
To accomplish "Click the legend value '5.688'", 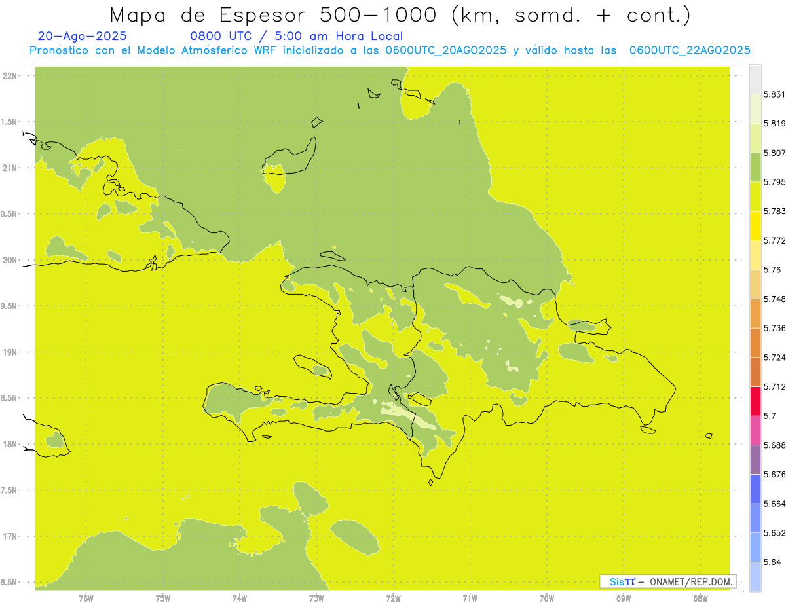I will click(774, 445).
